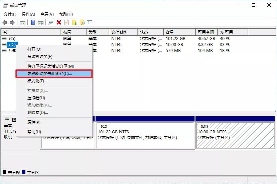Click the show/hide console tree icon
The height and width of the screenshot is (184, 277).
click(x=23, y=22)
